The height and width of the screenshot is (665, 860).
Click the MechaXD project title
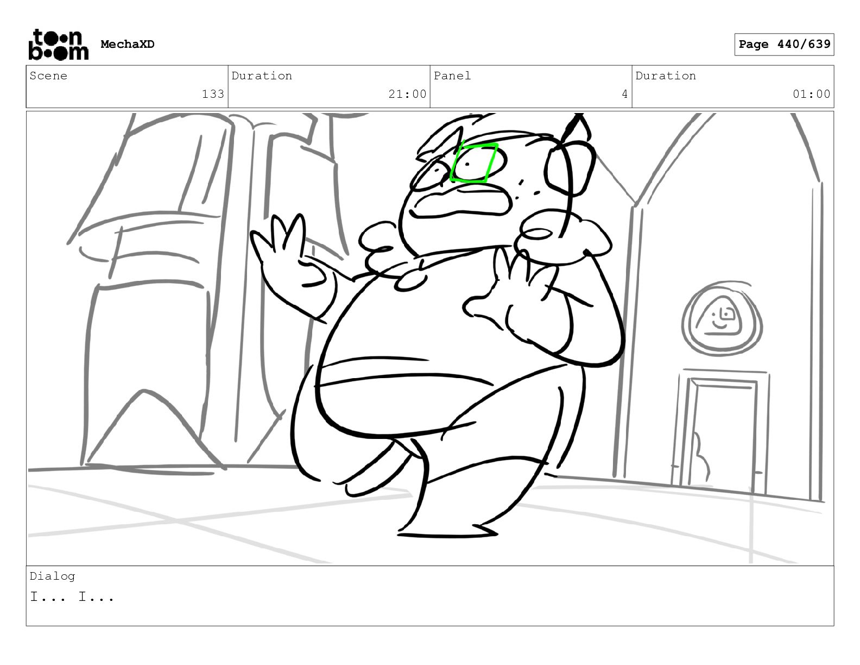pos(128,45)
